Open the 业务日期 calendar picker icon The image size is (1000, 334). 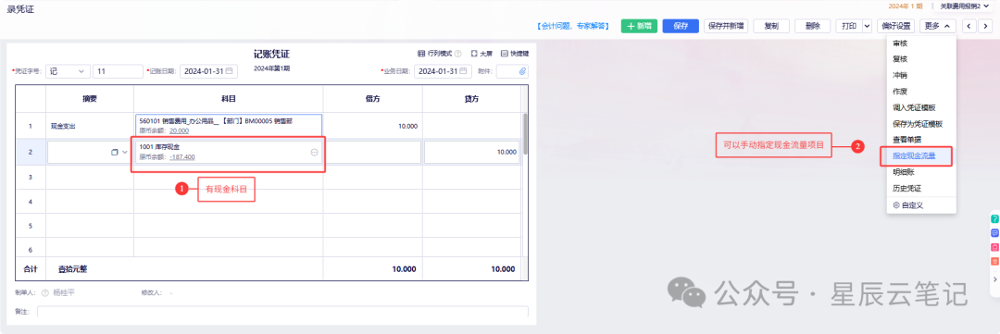pos(464,71)
